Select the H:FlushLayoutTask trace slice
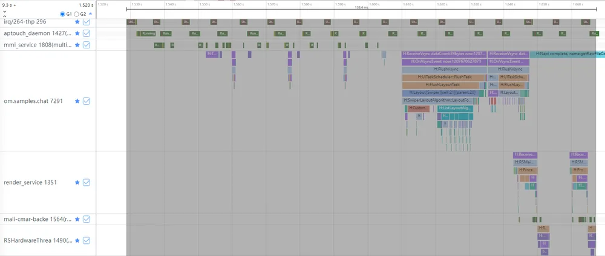The image size is (605, 256). click(443, 85)
